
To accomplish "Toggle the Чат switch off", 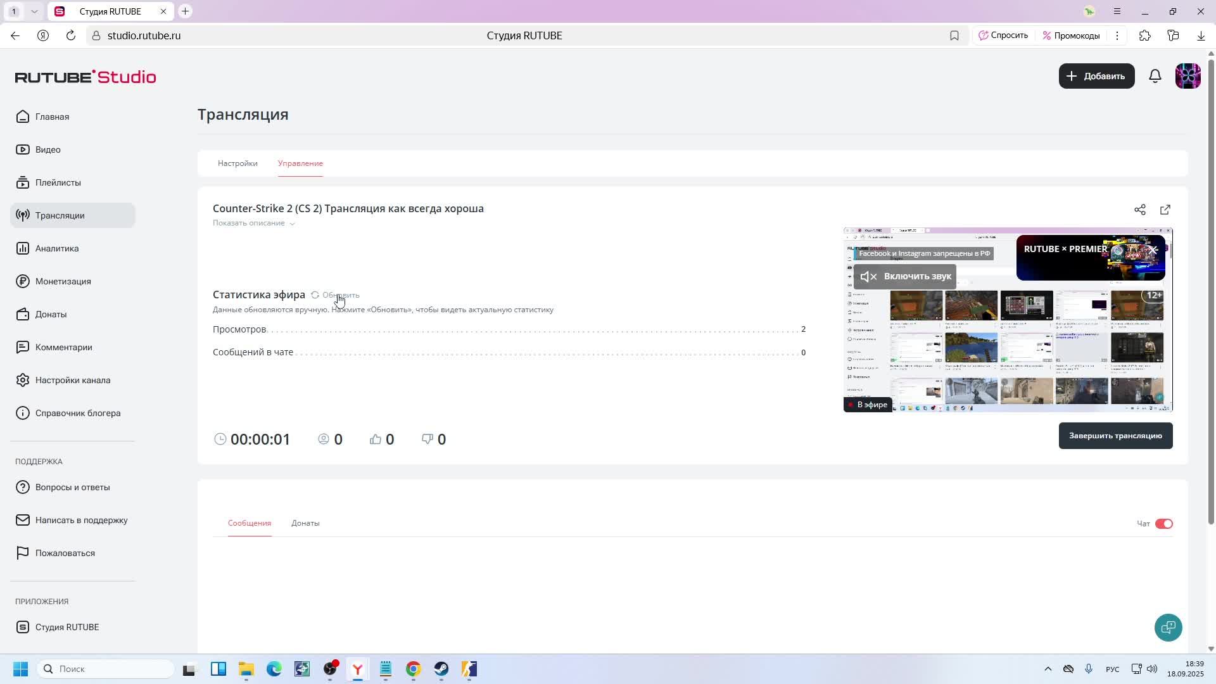I will click(1163, 524).
